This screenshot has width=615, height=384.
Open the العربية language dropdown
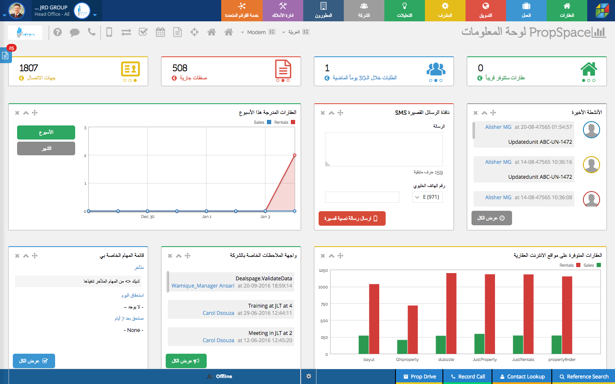[295, 32]
